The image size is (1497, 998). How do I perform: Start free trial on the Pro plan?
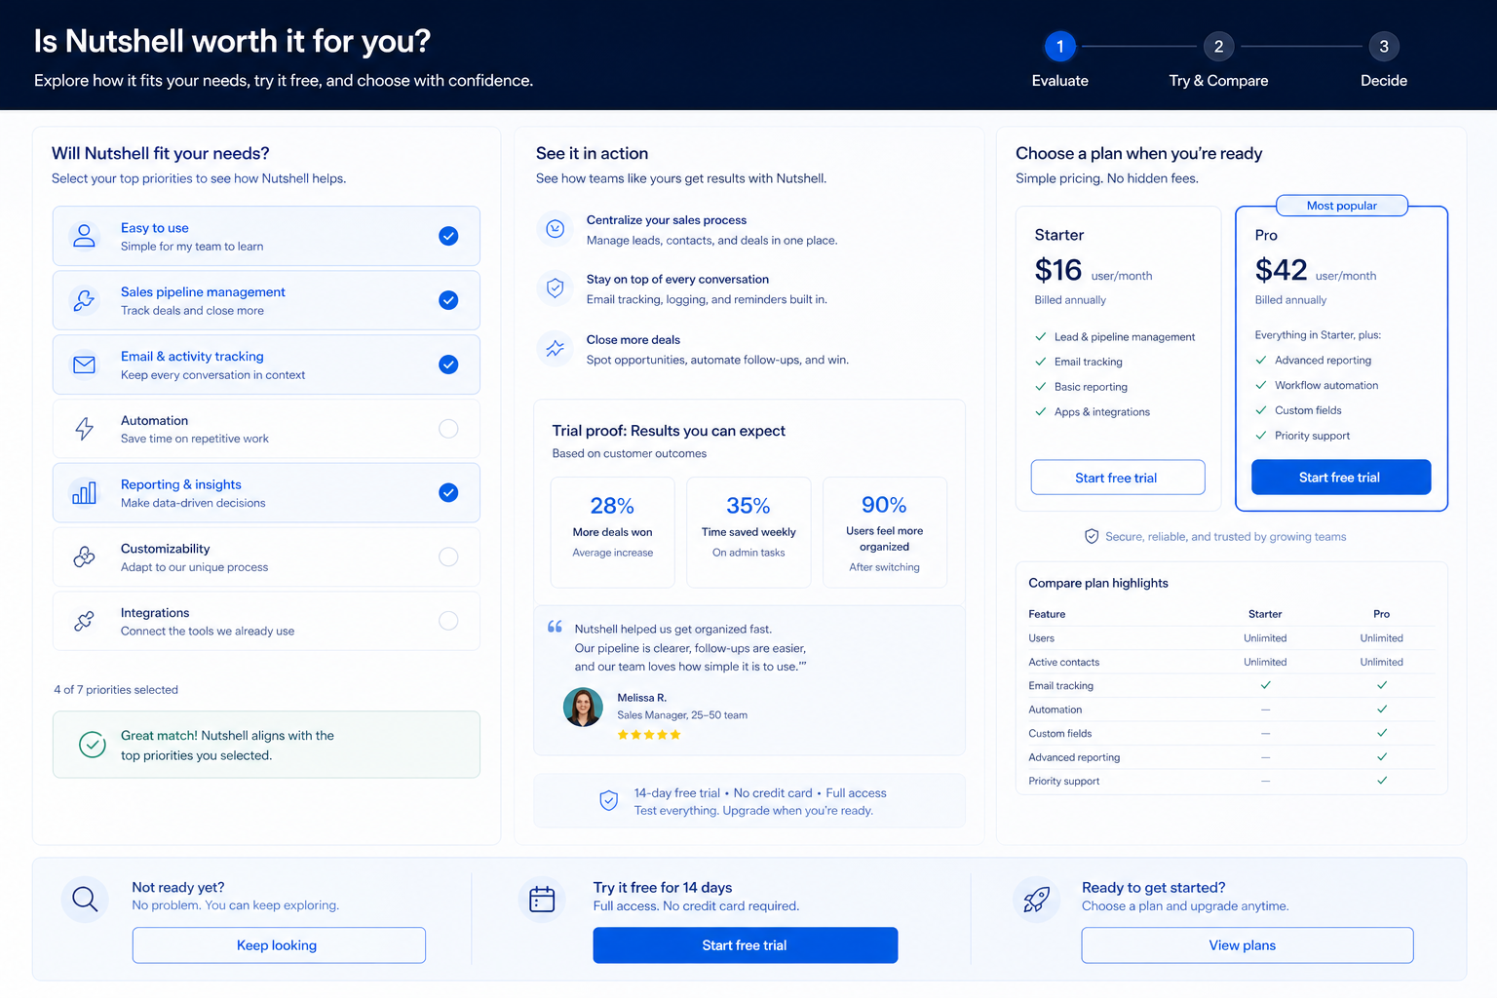pos(1341,478)
